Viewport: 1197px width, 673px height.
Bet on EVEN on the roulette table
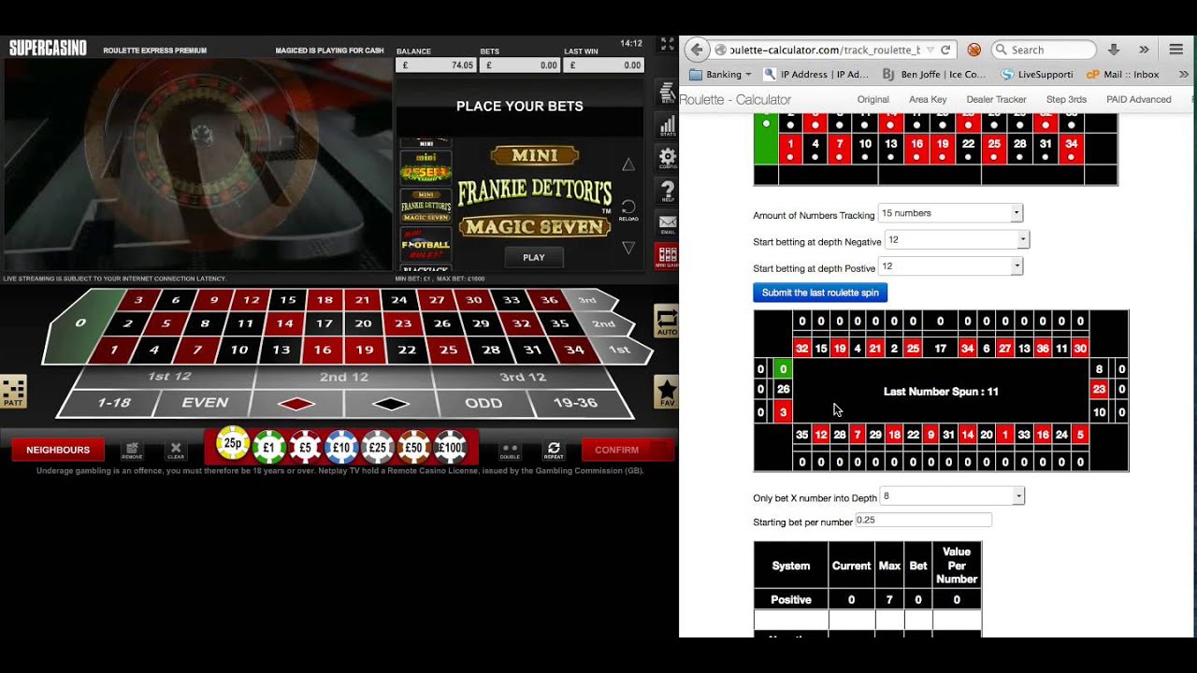click(205, 403)
